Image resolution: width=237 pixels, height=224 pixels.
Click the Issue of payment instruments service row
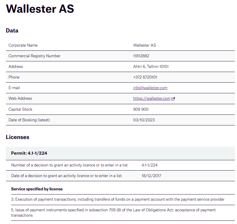coord(113,212)
